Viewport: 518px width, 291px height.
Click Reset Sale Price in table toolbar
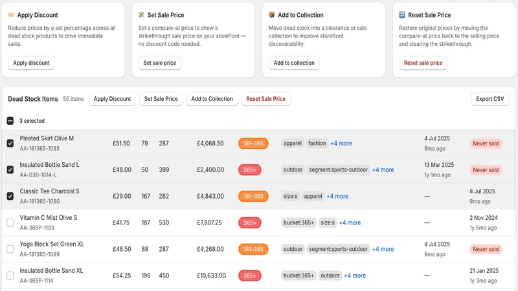(265, 99)
